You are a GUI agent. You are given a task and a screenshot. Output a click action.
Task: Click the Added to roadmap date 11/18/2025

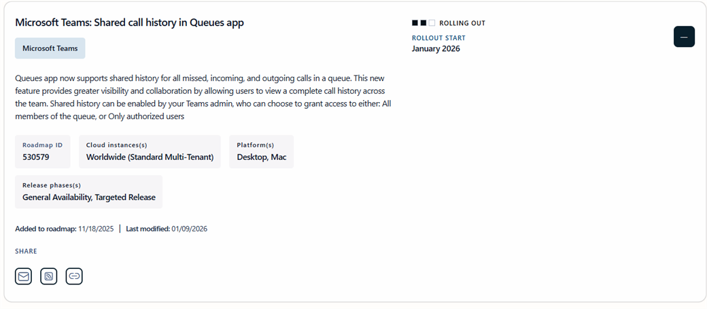[x=97, y=229]
